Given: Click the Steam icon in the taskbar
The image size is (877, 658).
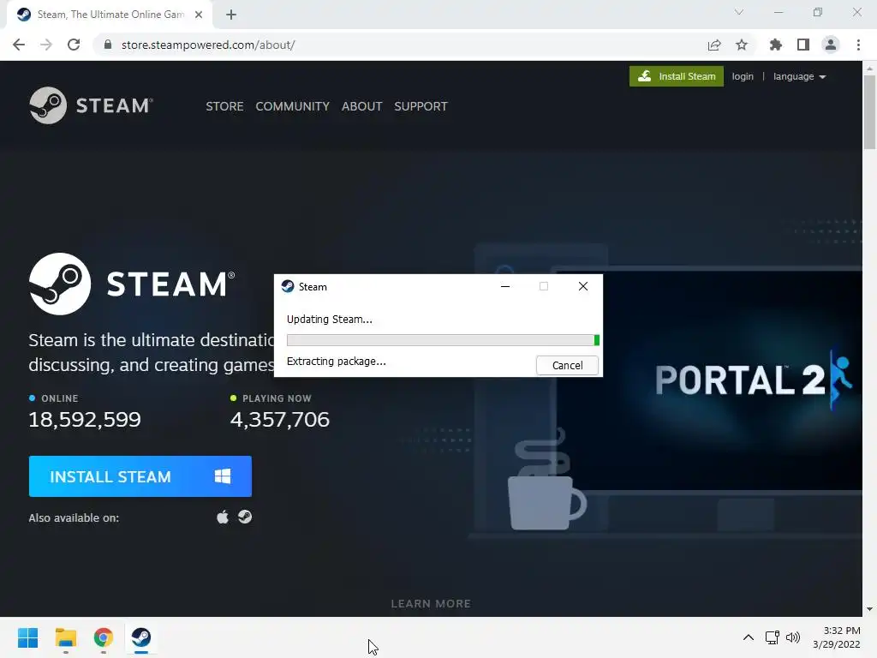Looking at the screenshot, I should (141, 637).
